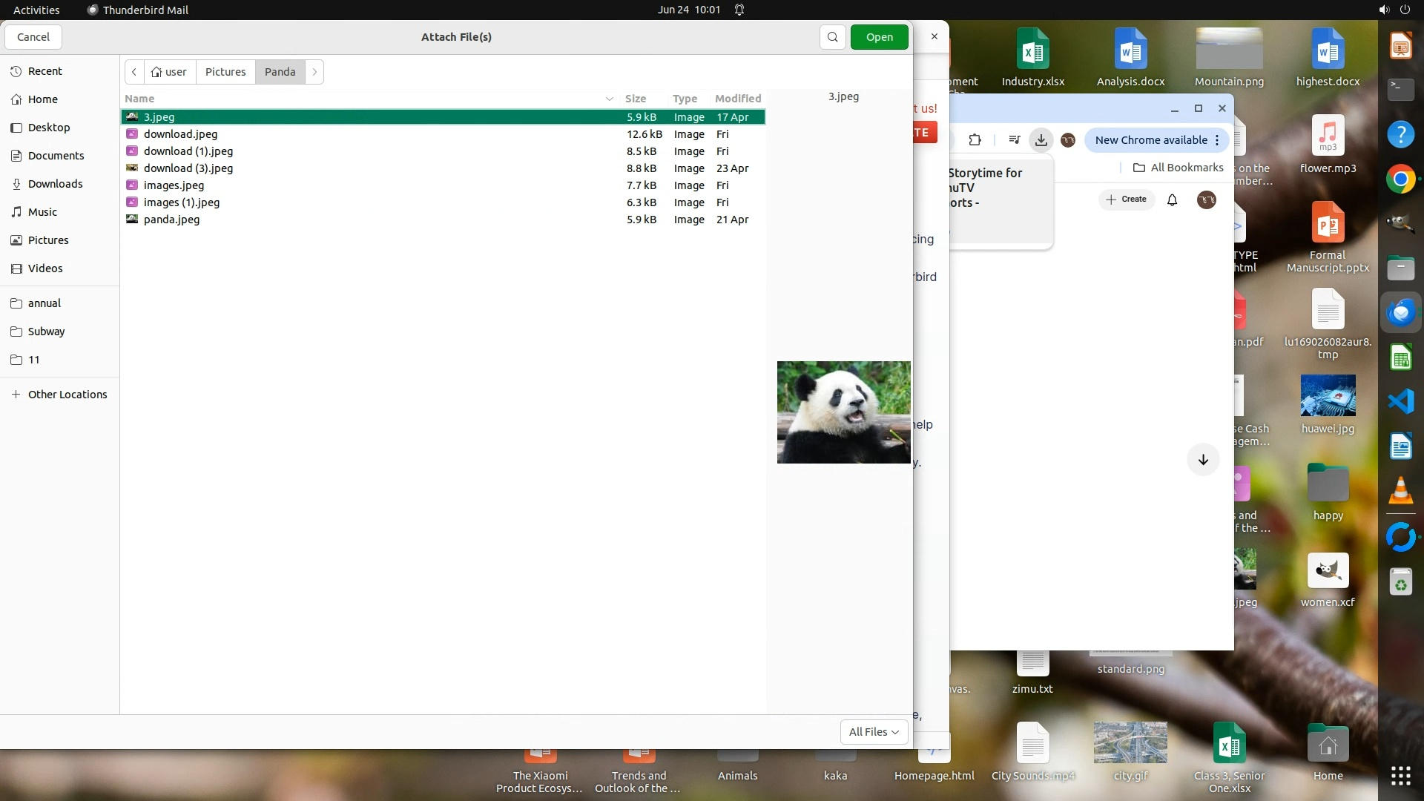Viewport: 1424px width, 801px height.
Task: Switch to Pictures breadcrumb segment
Action: tap(225, 72)
